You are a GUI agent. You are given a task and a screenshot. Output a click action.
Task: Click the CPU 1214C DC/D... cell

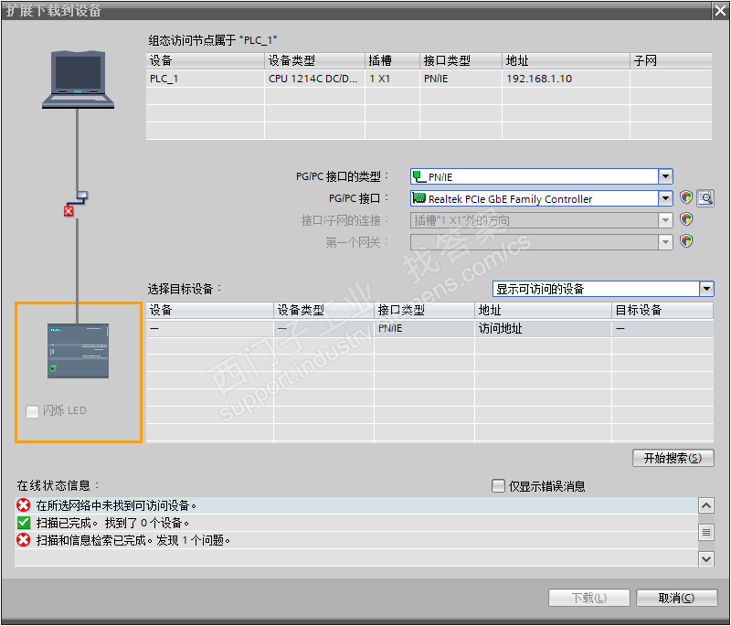tap(314, 79)
